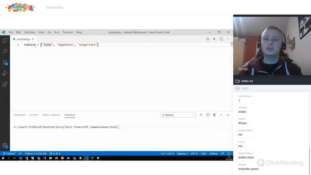This screenshot has height=175, width=311.
Task: Maximize terminal panel with up chevron
Action: point(221,115)
